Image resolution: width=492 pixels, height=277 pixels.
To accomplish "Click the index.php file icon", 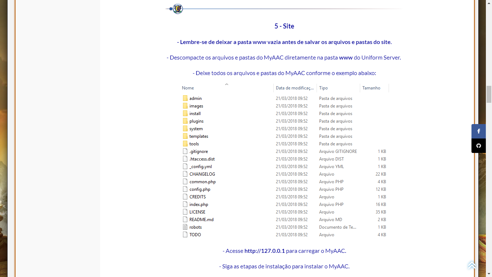I will coord(185,205).
